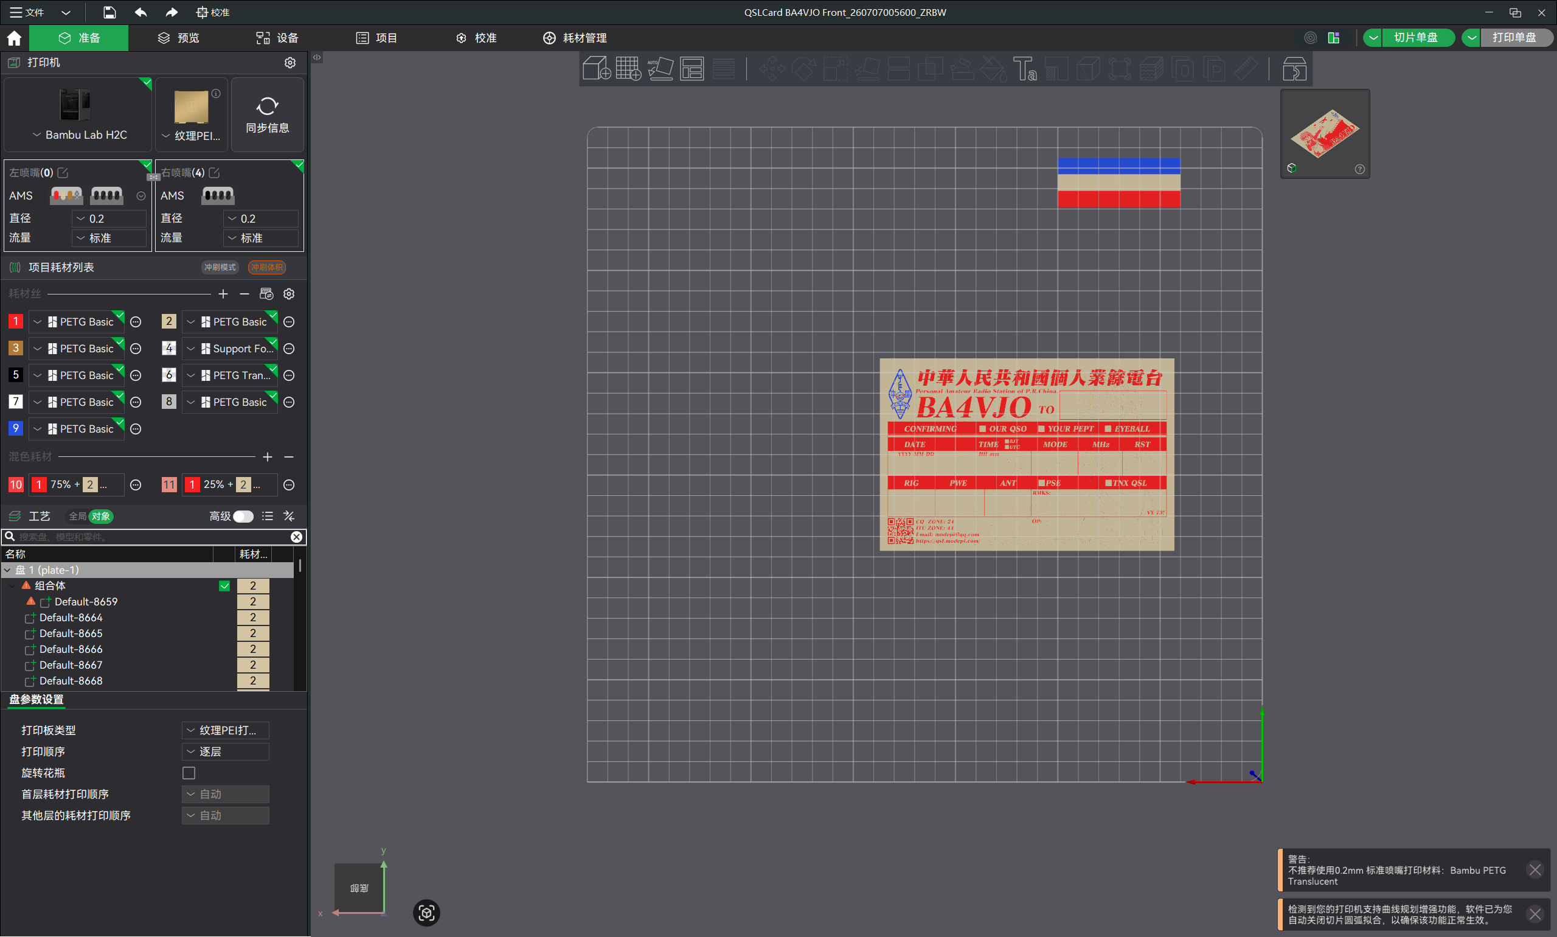Click the brown filament 3 color swatch

click(x=16, y=348)
